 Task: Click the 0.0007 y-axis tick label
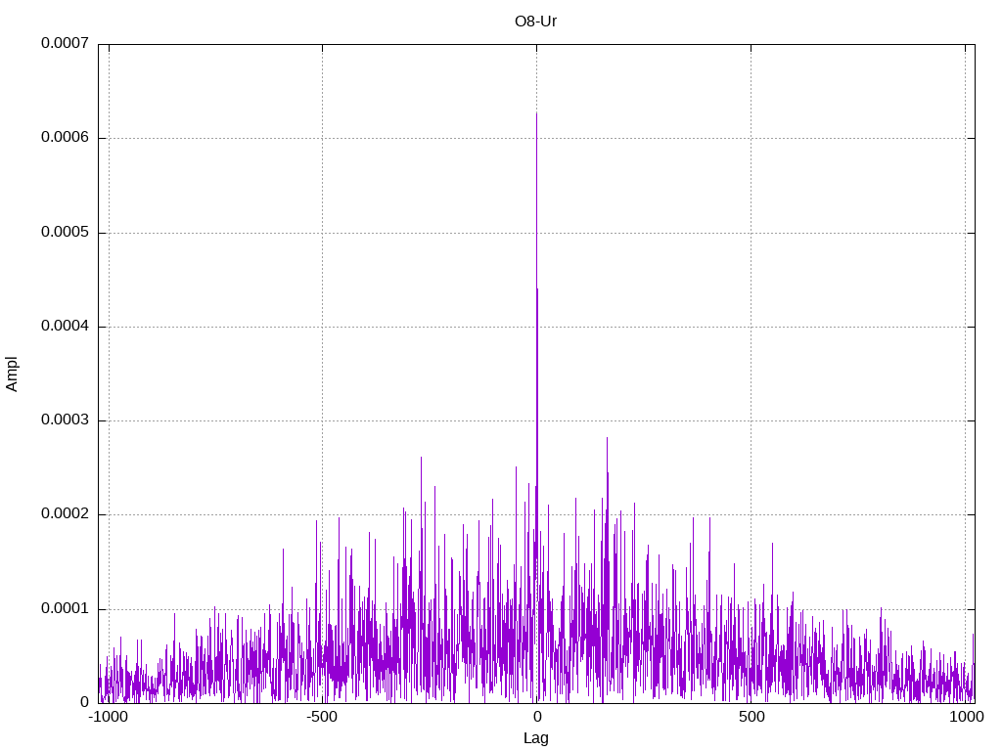pyautogui.click(x=65, y=43)
